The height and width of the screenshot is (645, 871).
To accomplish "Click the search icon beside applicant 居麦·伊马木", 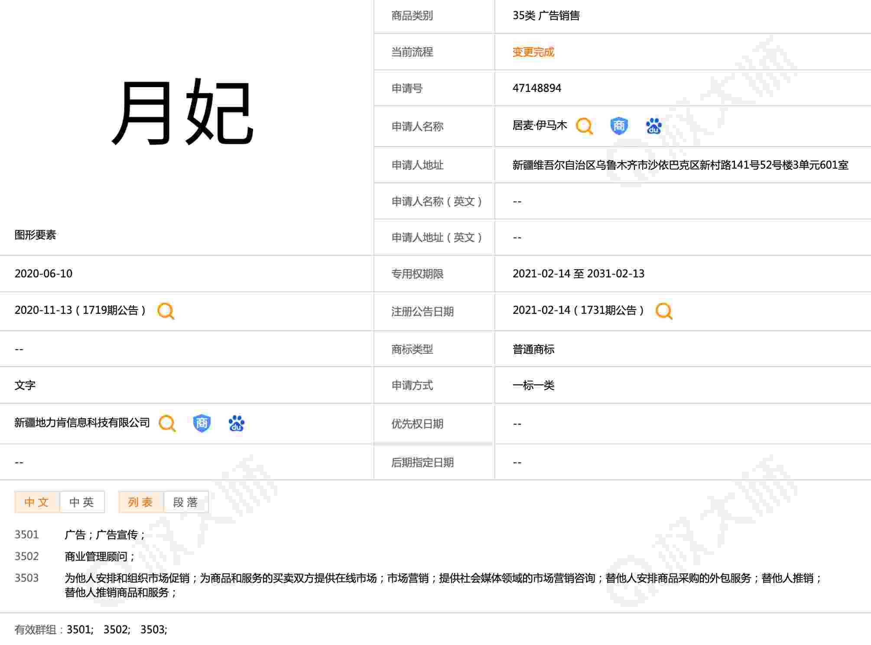I will tap(584, 126).
